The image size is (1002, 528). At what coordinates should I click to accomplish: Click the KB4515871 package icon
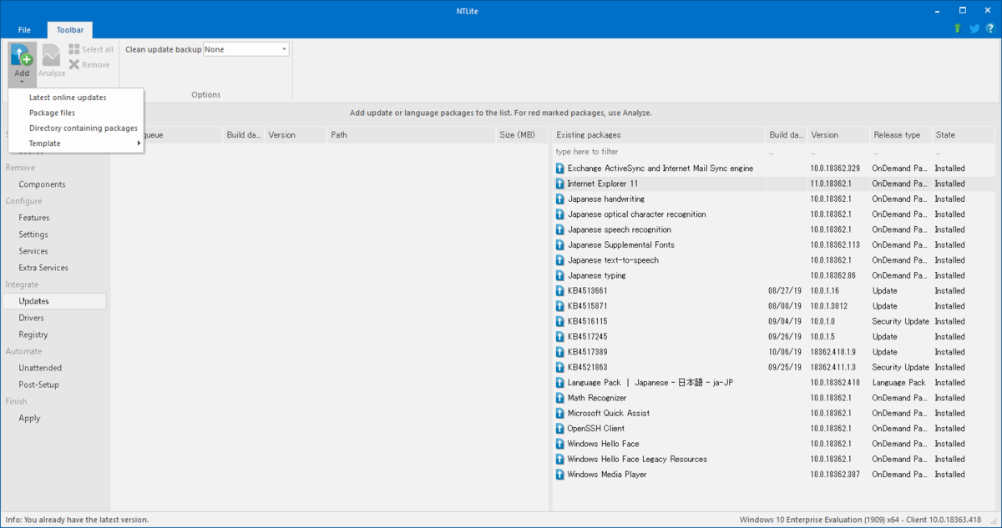(x=560, y=306)
